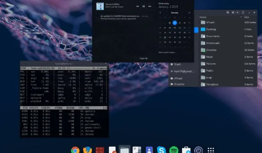Screen dimensions: 262x153
Task: Open Google Chrome from the dock
Action: 75,150
